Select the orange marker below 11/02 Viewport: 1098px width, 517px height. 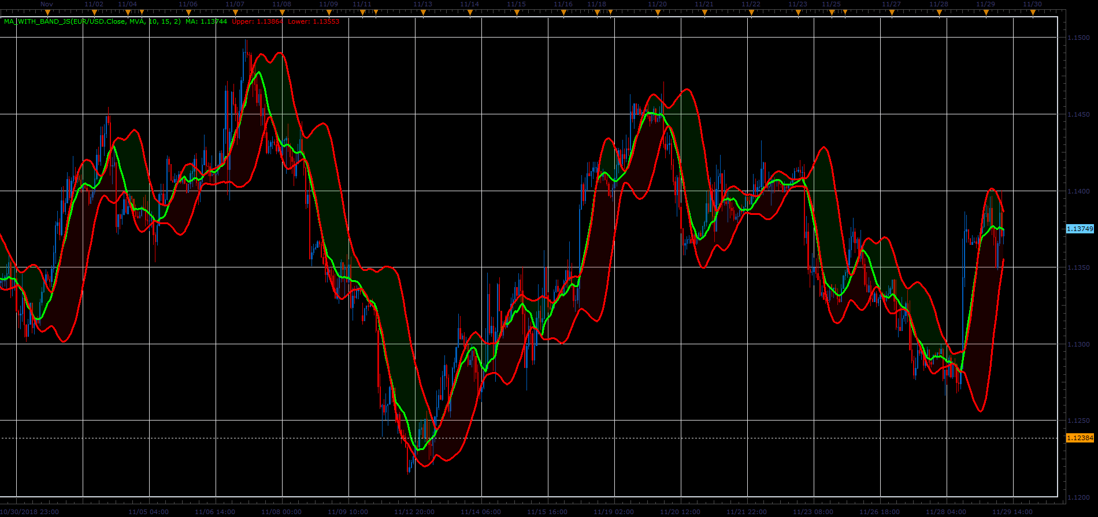tap(94, 12)
